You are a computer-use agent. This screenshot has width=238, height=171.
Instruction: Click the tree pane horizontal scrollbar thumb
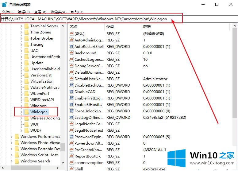click(x=26, y=168)
